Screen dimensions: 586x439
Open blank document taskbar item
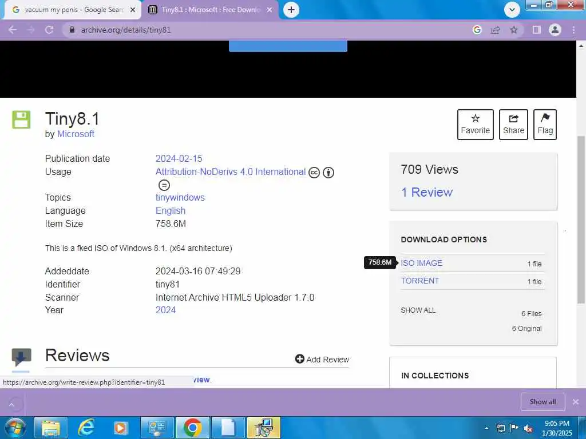click(x=228, y=428)
